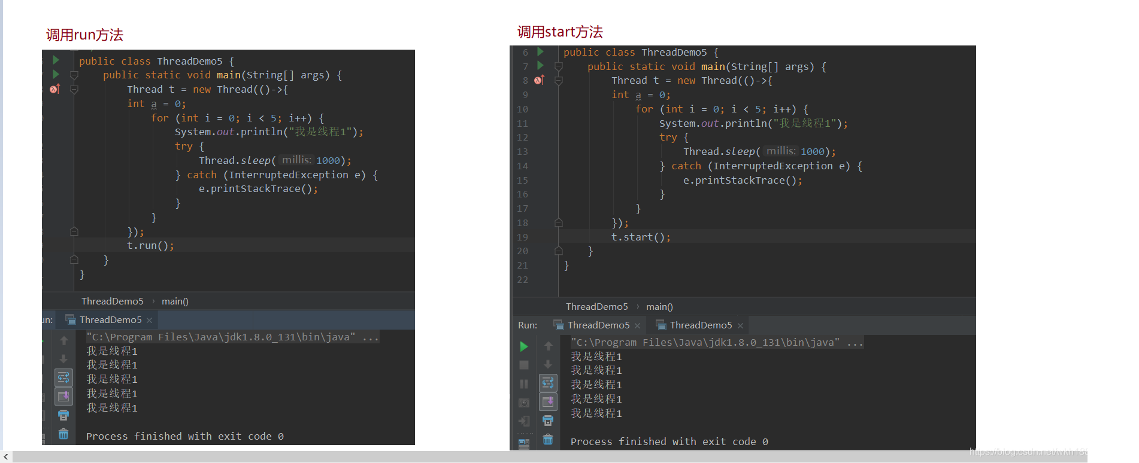Click main() breadcrumb in run-method editor
Viewport: 1139px width, 463px height.
[175, 301]
